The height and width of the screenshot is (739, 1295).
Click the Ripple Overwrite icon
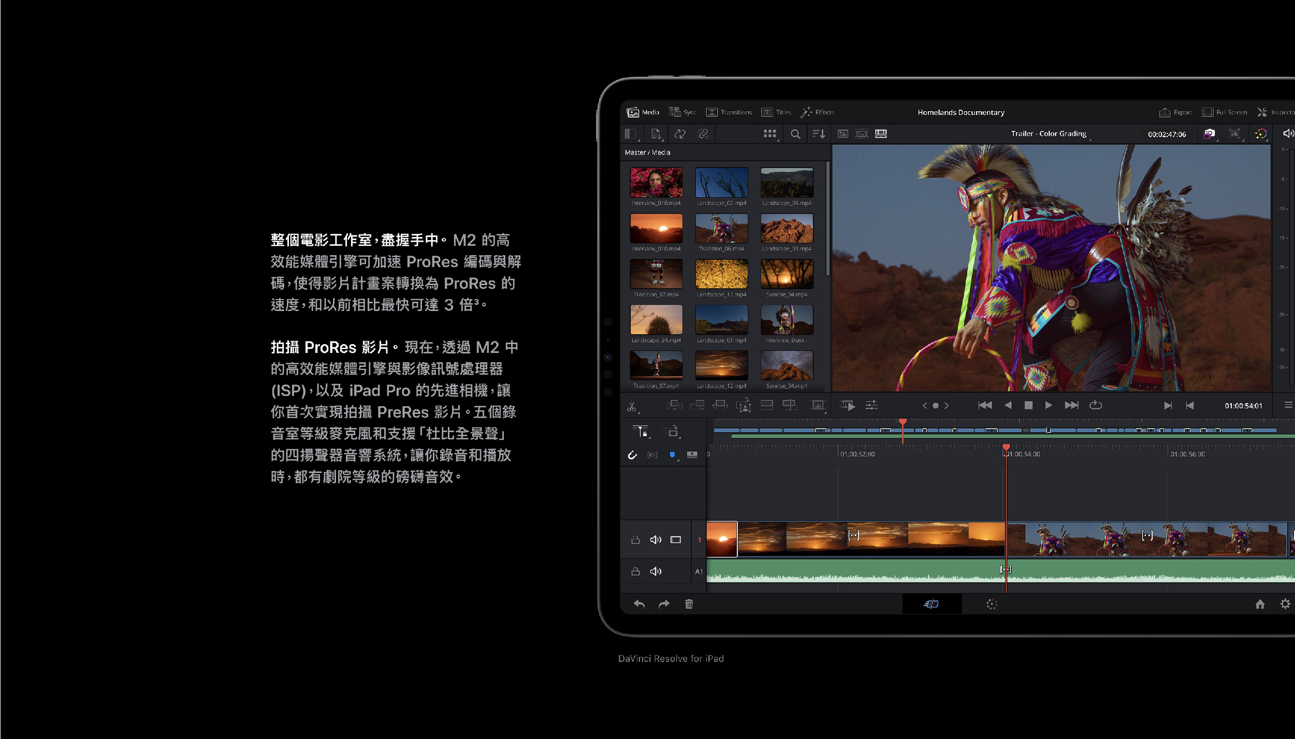tap(720, 405)
